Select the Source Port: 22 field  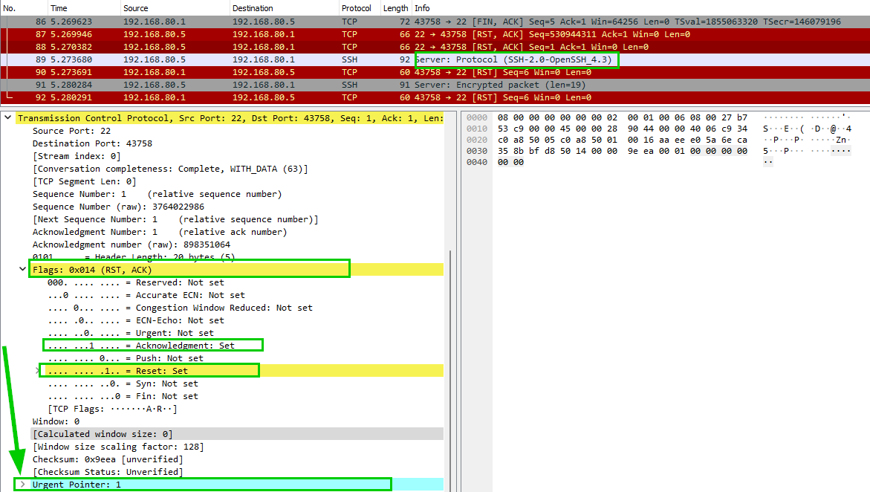[71, 131]
